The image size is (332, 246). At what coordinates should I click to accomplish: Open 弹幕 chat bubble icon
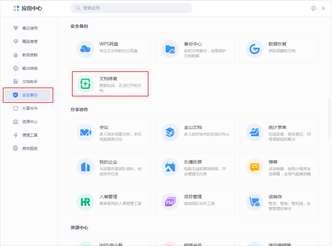255,167
